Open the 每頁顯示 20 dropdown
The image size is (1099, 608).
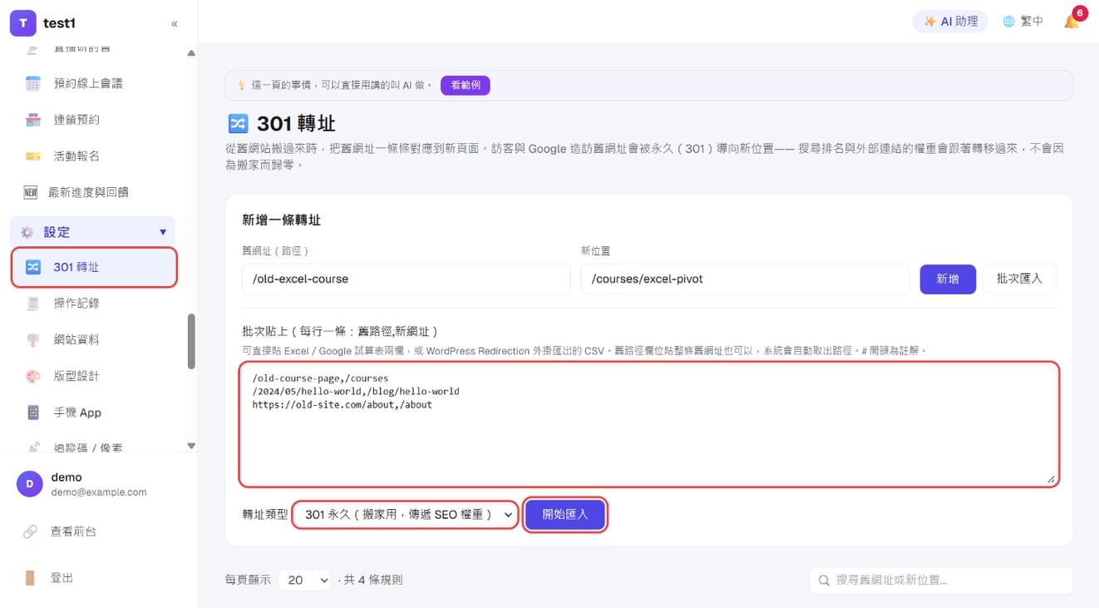305,580
